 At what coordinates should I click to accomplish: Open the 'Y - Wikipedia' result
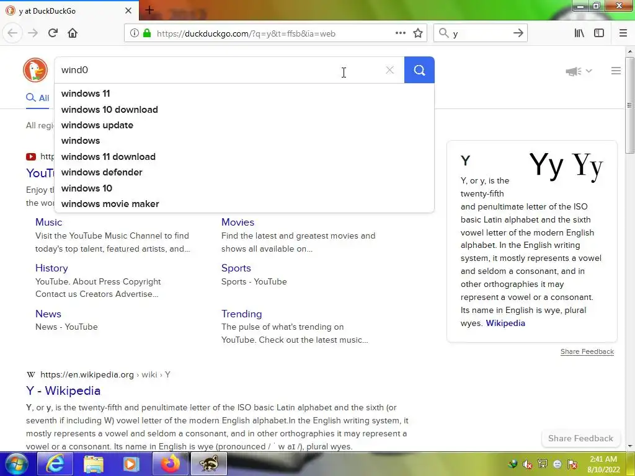(x=63, y=390)
